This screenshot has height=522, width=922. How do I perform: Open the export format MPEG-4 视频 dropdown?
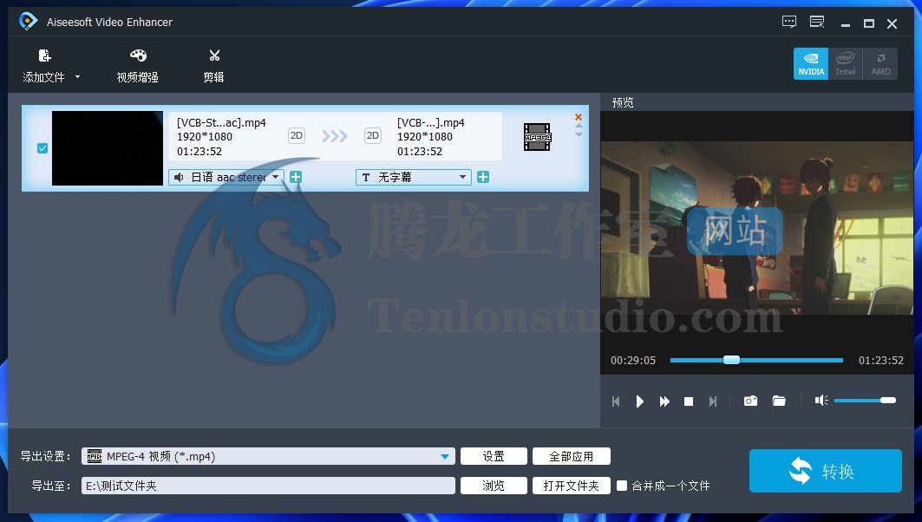click(x=268, y=456)
